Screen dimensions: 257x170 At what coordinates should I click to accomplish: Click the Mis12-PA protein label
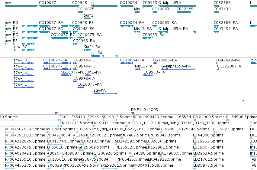tap(144, 66)
